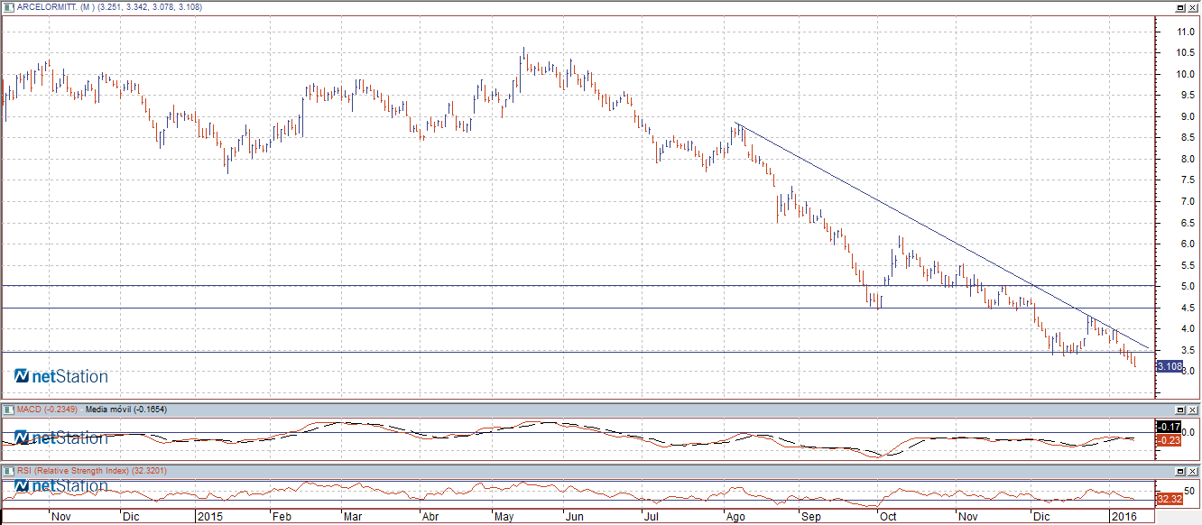Maximize the RSI indicator panel
This screenshot has width=1202, height=525.
[1180, 471]
